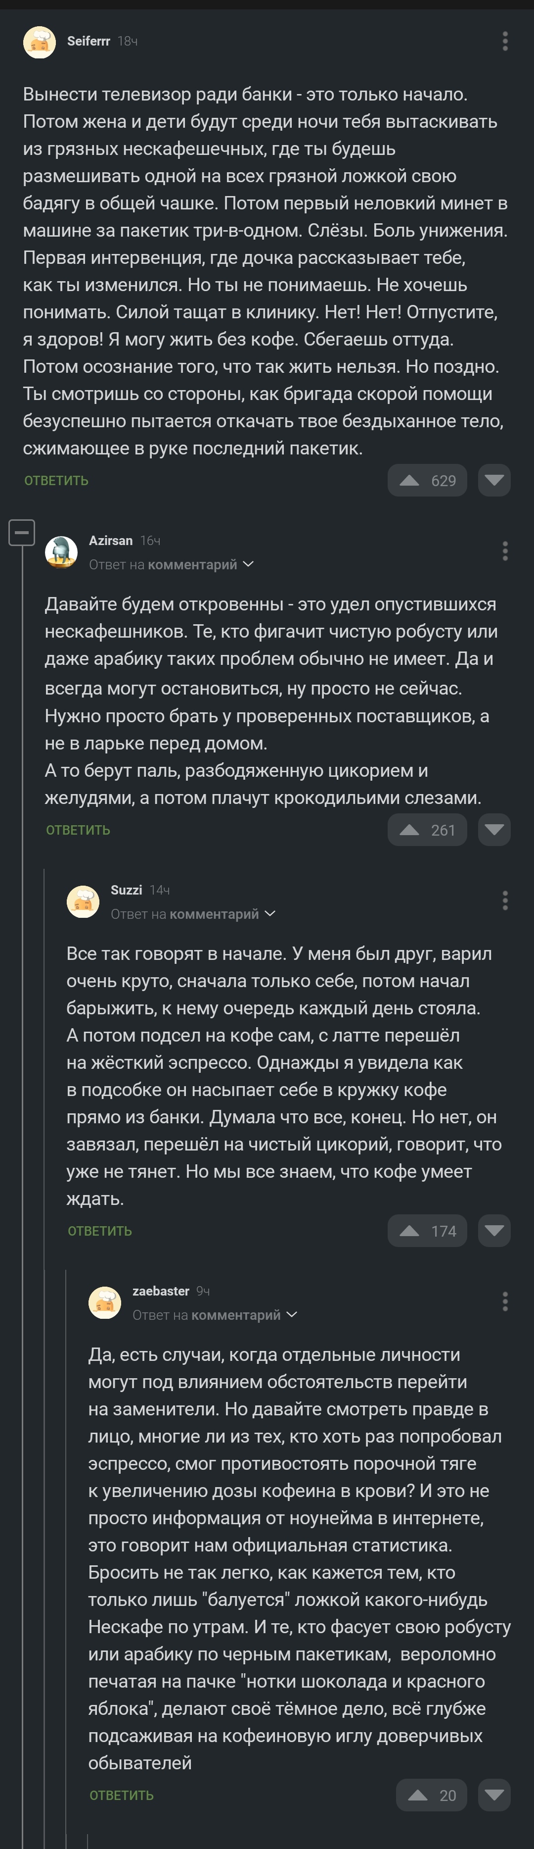The height and width of the screenshot is (1849, 534).
Task: Open options menu on Seiferrr's comment
Action: (505, 42)
